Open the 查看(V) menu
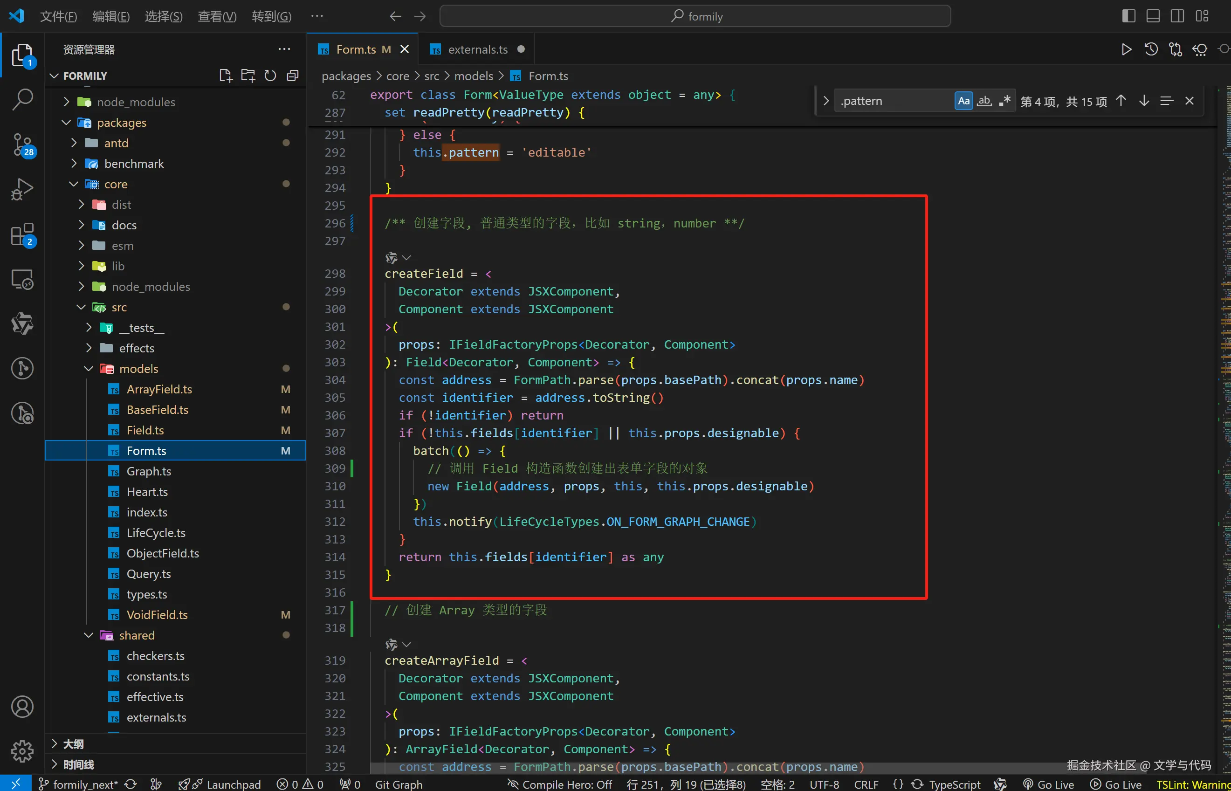This screenshot has width=1231, height=791. (217, 16)
